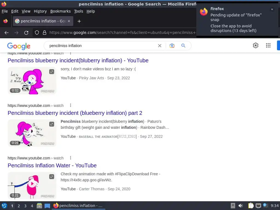
Task: Click the Pinky Jaw Arts channel name
Action: click(x=91, y=78)
